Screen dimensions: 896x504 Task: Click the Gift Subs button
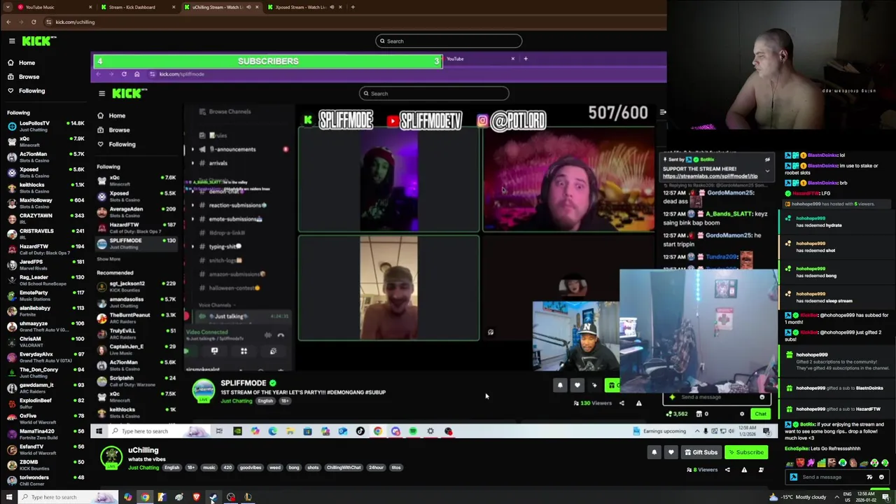click(x=701, y=452)
